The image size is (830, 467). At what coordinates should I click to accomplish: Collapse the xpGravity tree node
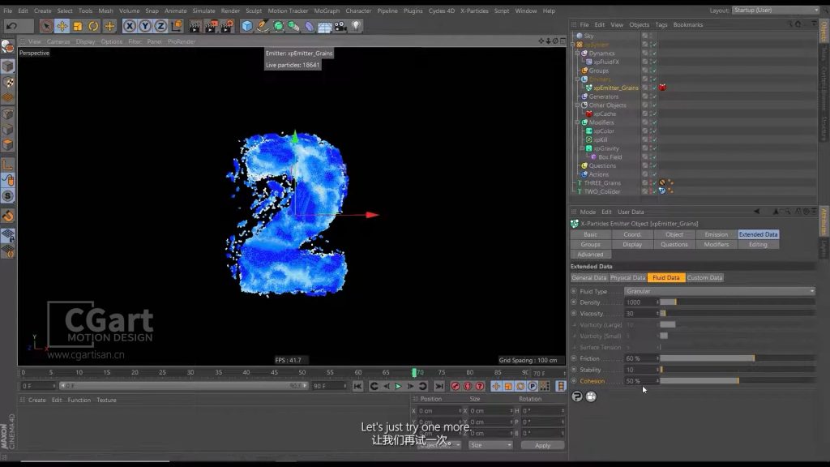pyautogui.click(x=582, y=148)
